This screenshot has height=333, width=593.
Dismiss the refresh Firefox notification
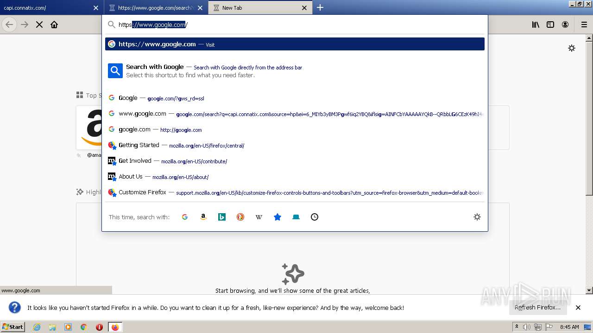(x=578, y=308)
